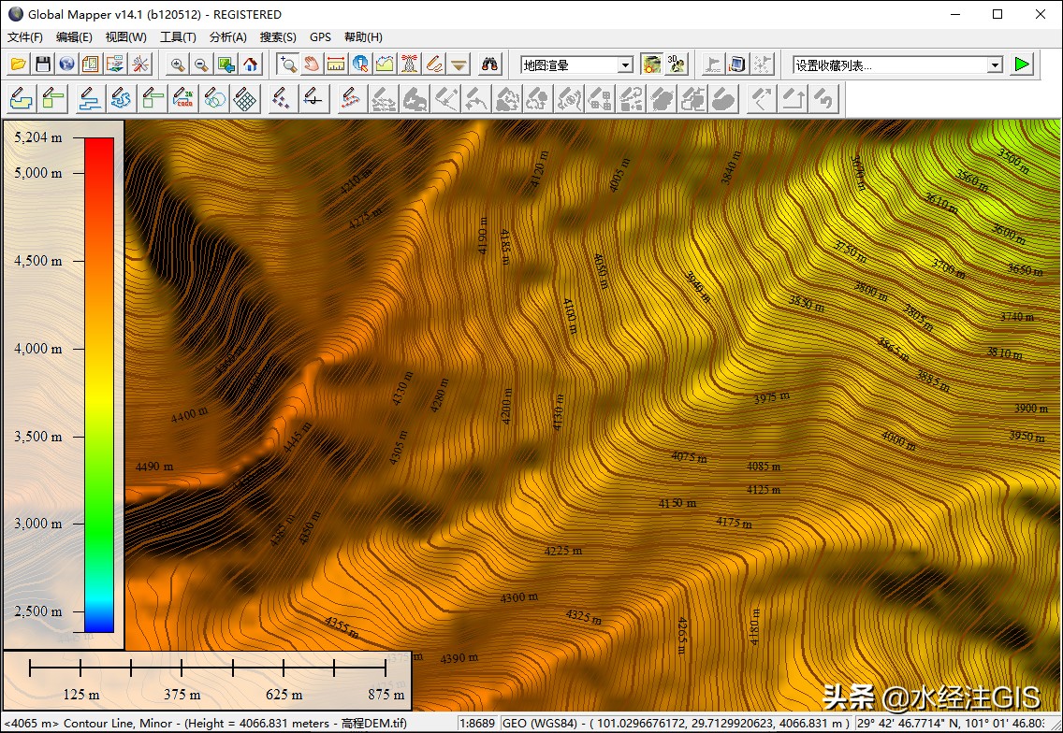Select the Measure tool ruler icon

(336, 65)
